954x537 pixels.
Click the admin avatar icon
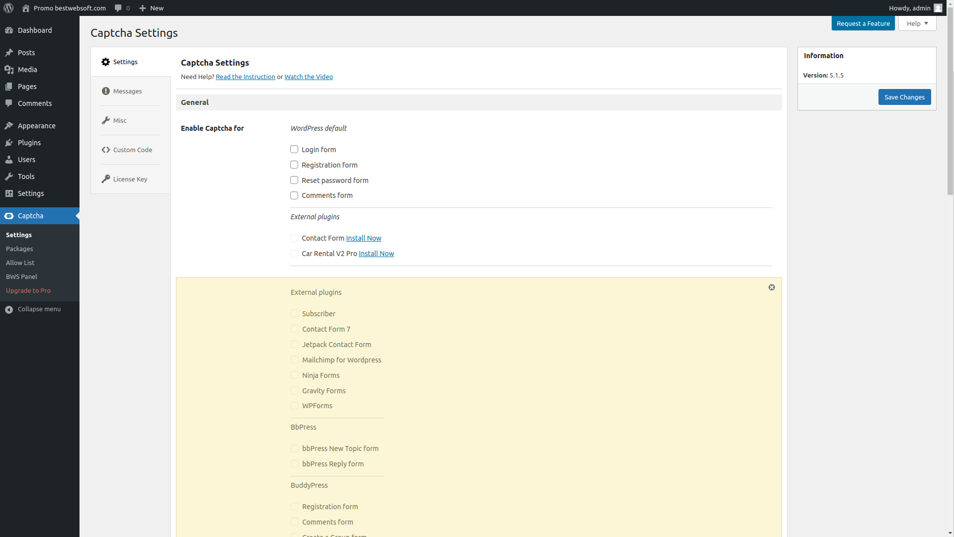point(938,8)
